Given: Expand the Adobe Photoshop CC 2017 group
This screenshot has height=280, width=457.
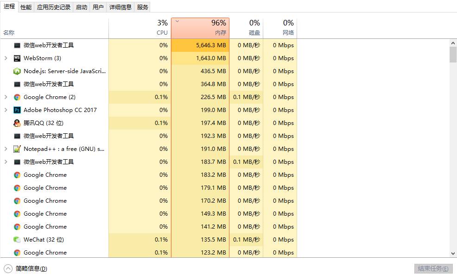Looking at the screenshot, I should point(6,110).
